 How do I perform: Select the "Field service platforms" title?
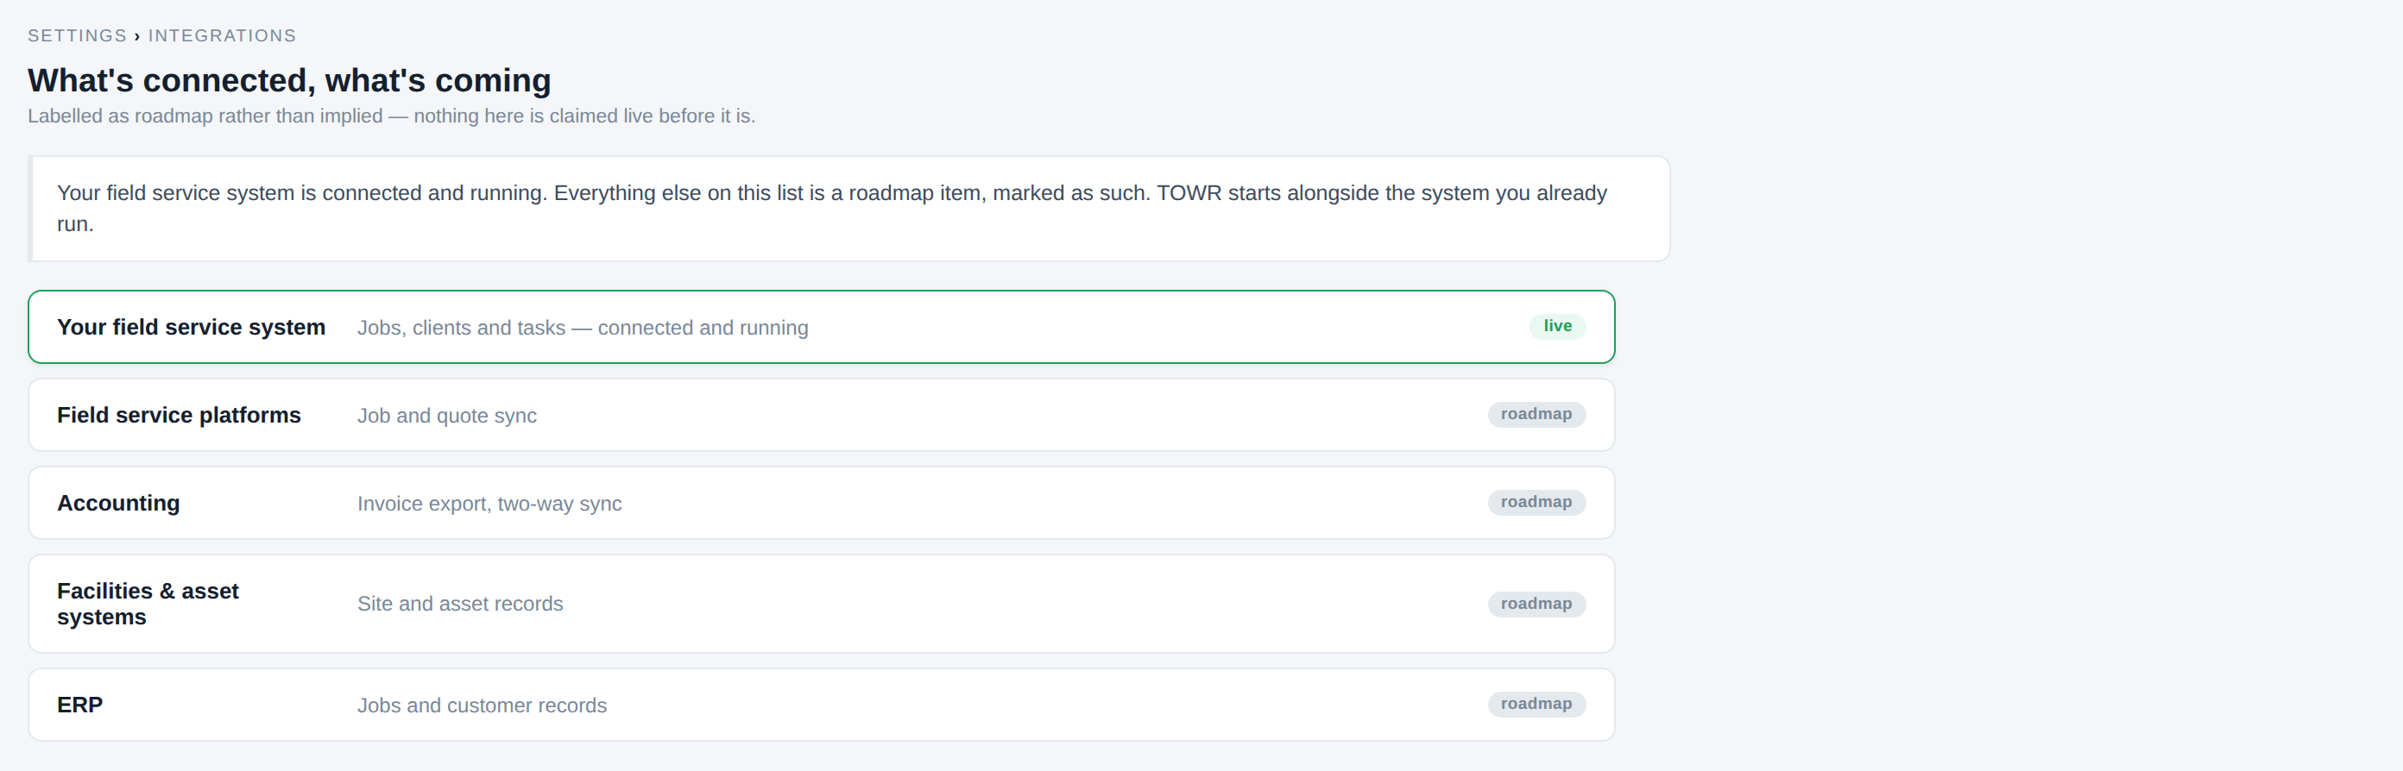tap(180, 415)
